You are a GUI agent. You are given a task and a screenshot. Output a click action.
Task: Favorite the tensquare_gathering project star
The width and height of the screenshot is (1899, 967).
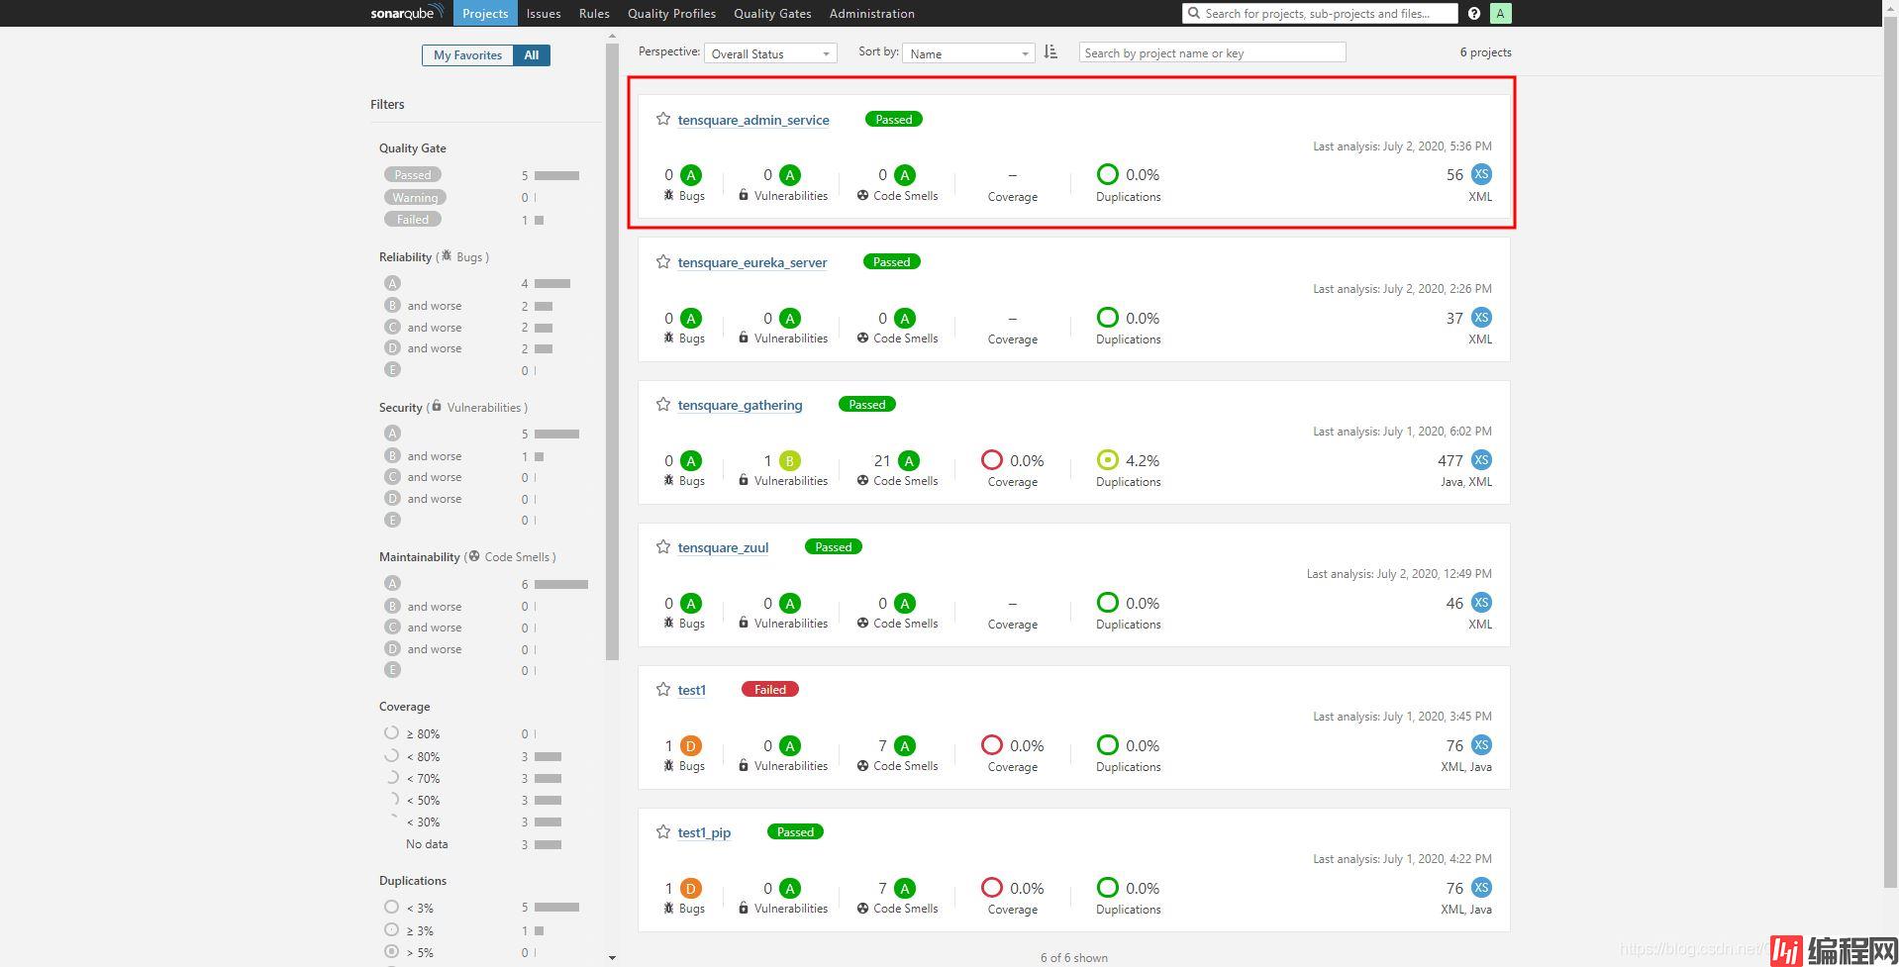click(x=663, y=404)
